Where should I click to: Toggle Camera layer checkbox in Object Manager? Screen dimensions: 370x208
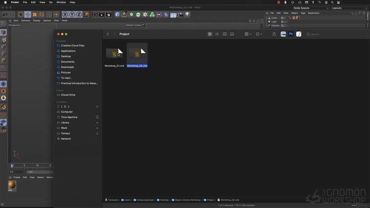click(x=282, y=25)
